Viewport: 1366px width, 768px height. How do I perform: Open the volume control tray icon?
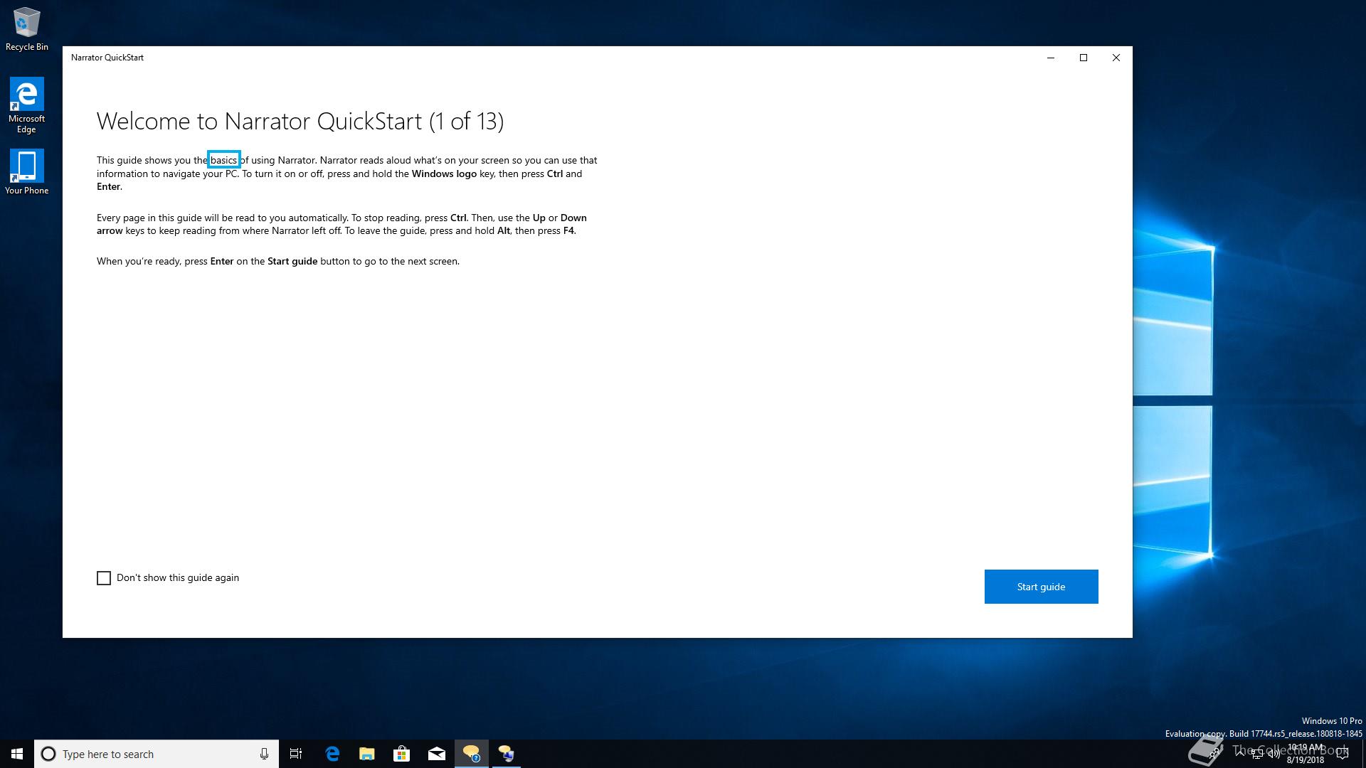(1274, 754)
